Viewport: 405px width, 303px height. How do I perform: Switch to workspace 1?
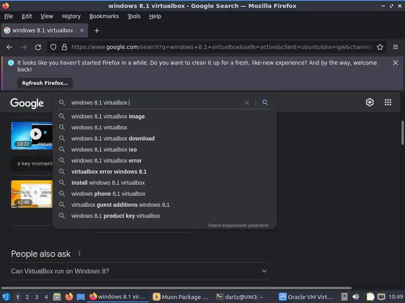coord(17,297)
